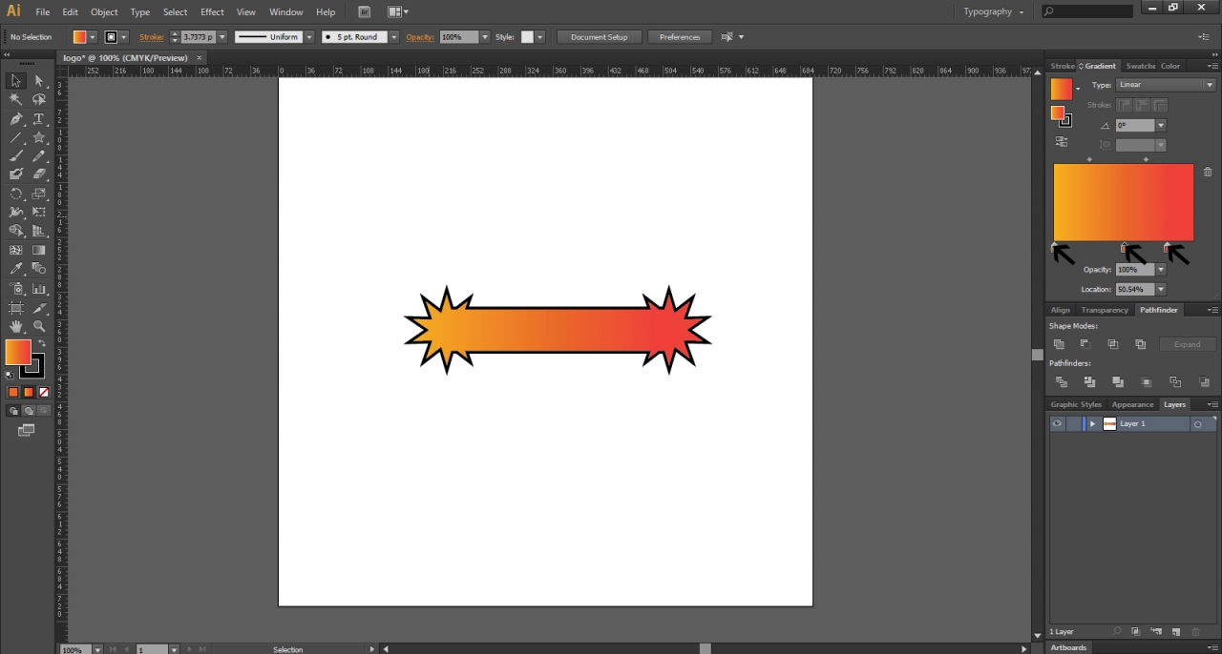
Task: Select the Paintbrush tool
Action: pyautogui.click(x=16, y=156)
